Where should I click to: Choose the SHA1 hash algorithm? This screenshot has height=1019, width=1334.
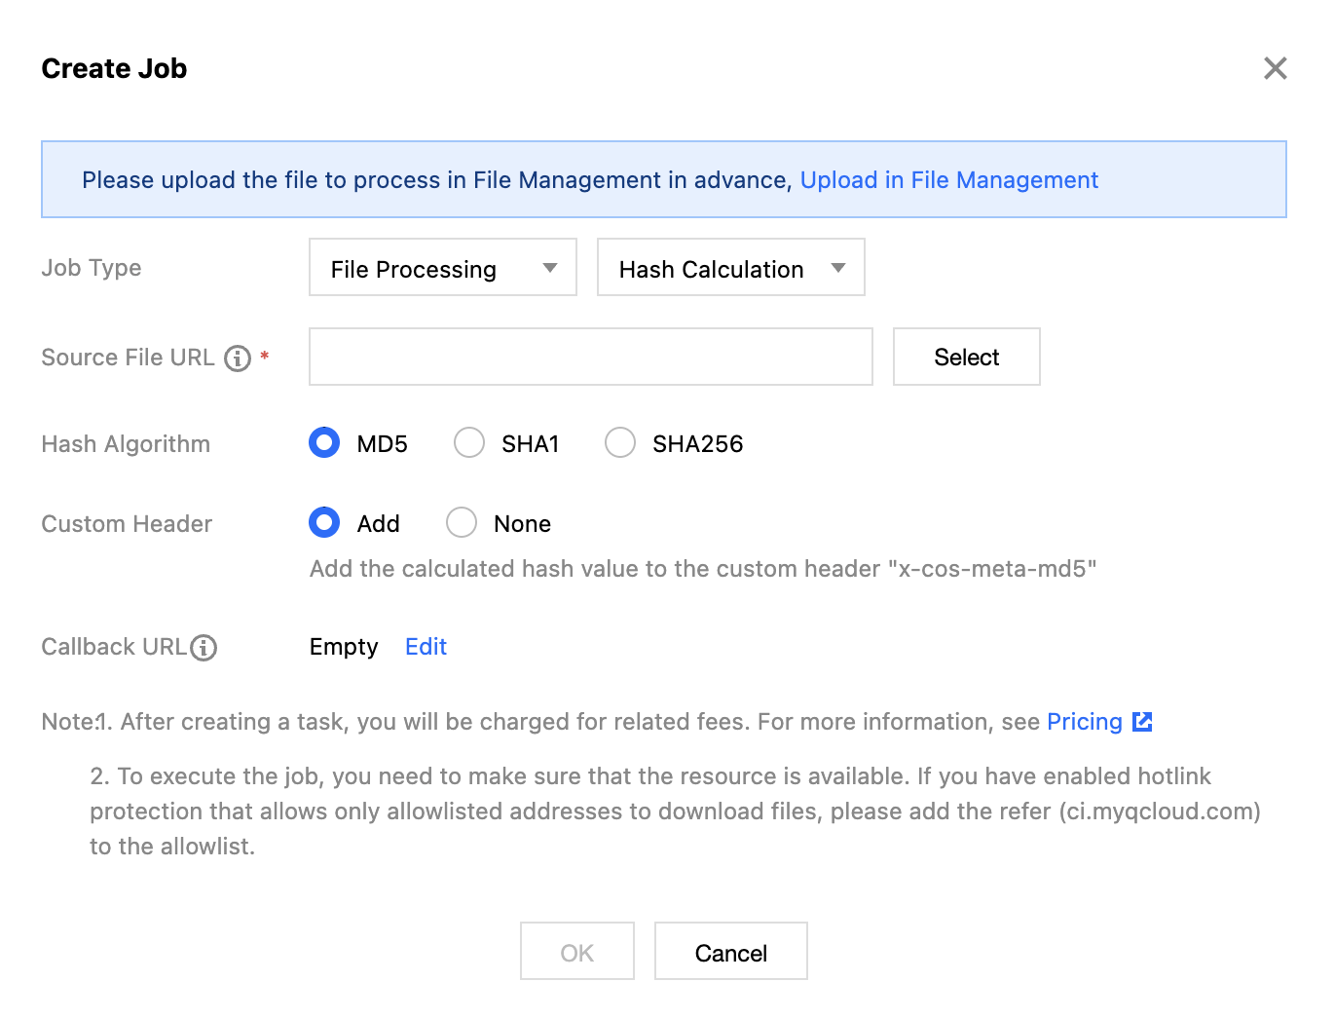pyautogui.click(x=469, y=443)
